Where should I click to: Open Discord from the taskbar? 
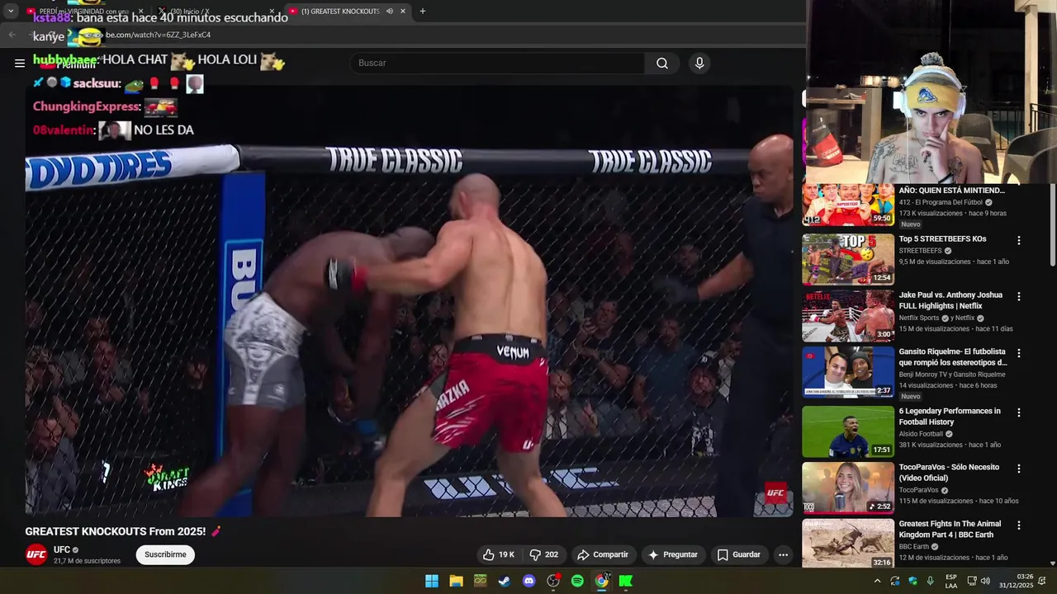tap(528, 581)
